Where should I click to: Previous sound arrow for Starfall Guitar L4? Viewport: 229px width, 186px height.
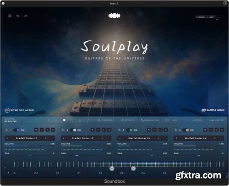pos(176,138)
